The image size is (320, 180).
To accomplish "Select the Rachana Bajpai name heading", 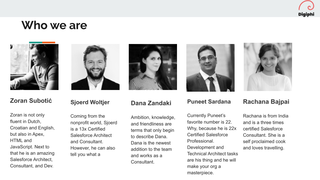I will (x=266, y=102).
